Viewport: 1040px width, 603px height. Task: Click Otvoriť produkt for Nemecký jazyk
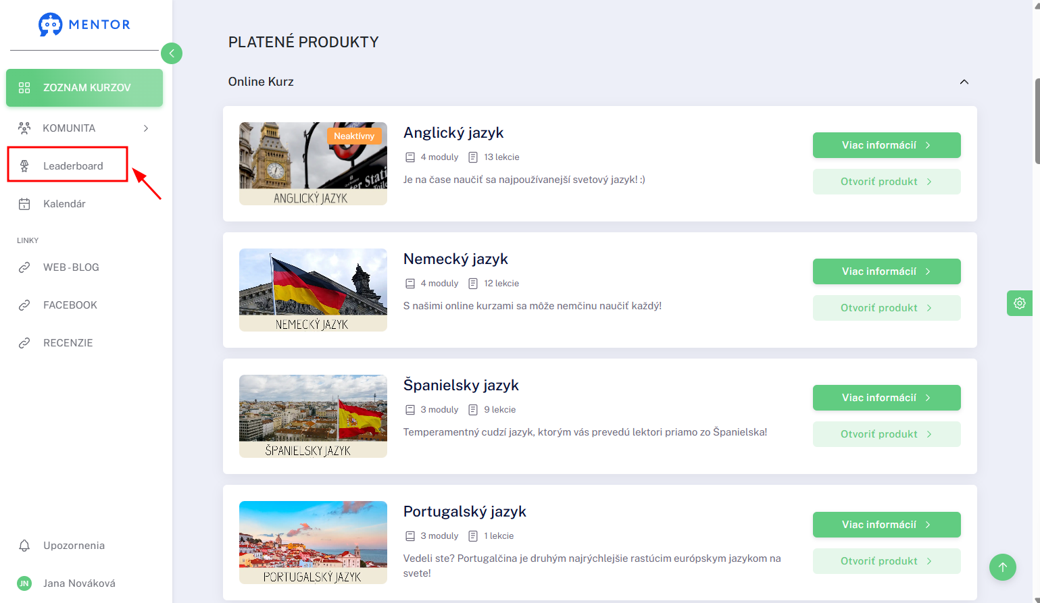click(x=887, y=308)
